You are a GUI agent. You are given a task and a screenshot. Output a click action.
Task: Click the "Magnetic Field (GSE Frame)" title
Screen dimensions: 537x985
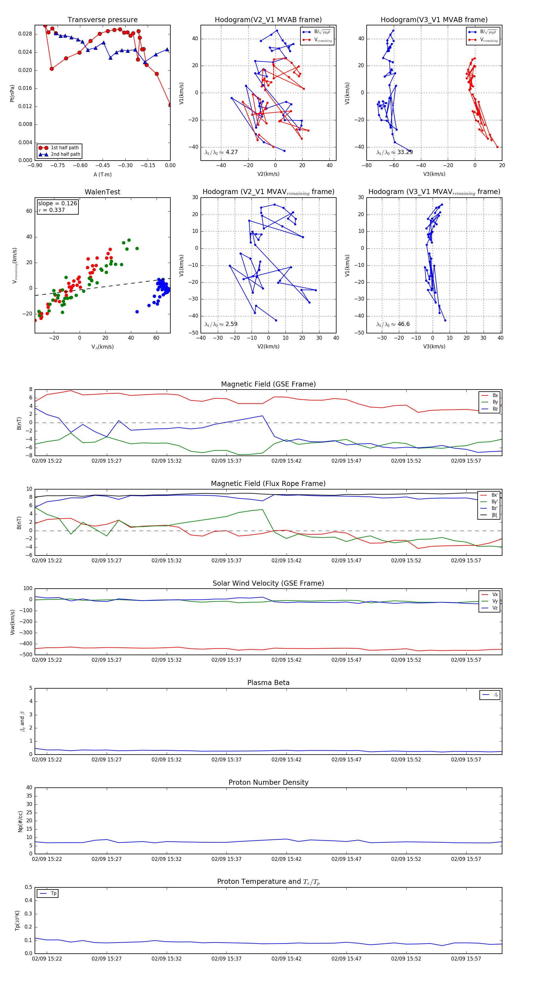point(268,384)
